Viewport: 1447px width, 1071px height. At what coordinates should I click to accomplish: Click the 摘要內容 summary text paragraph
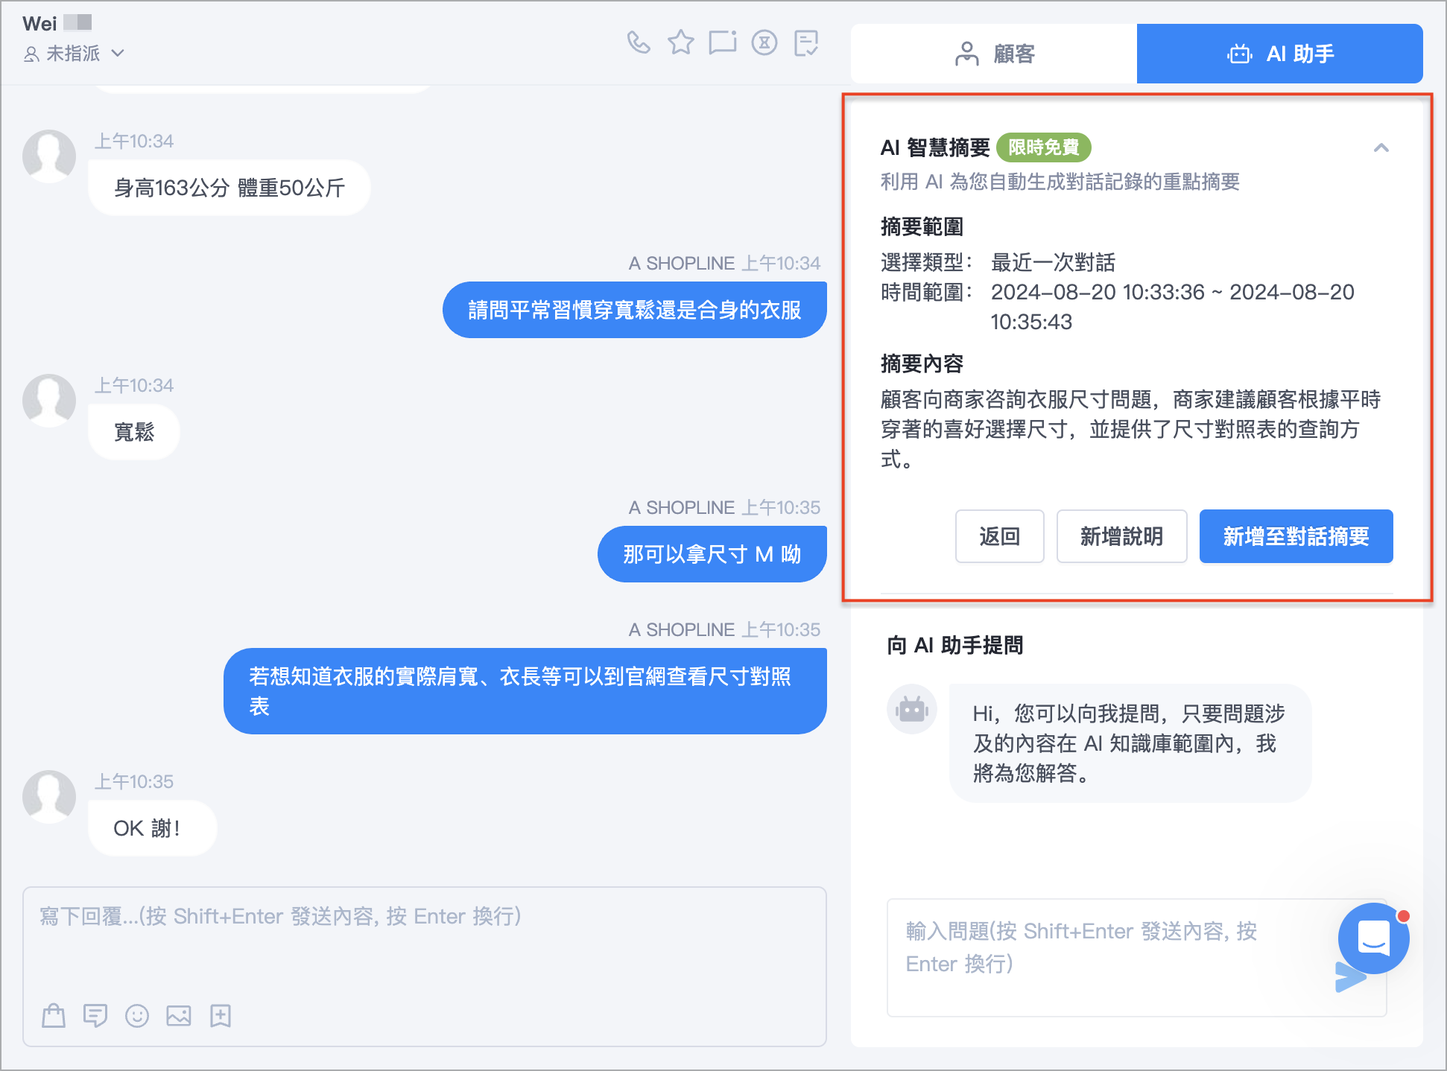tap(1131, 429)
